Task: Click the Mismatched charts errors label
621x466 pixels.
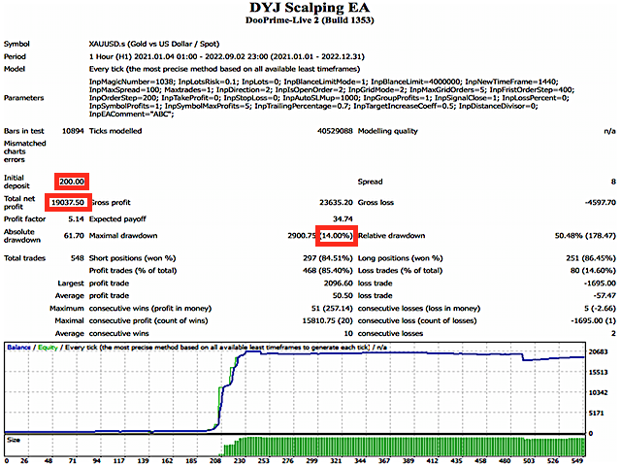Action: coord(24,151)
